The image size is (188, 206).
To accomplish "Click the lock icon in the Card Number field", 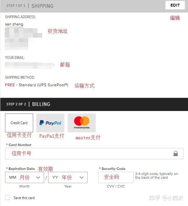I will (x=175, y=154).
